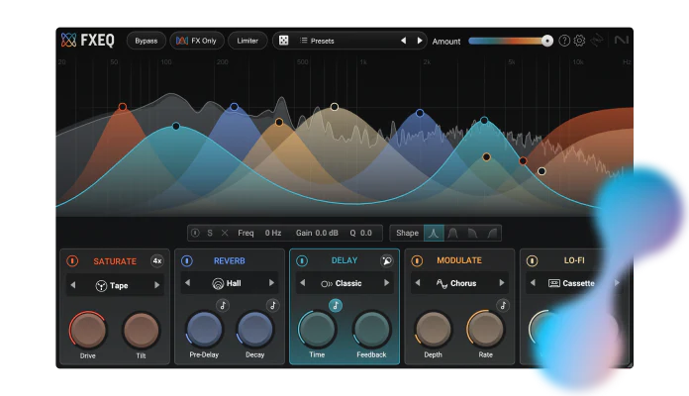The height and width of the screenshot is (396, 689).
Task: Click the Rate knob
Action: click(485, 329)
